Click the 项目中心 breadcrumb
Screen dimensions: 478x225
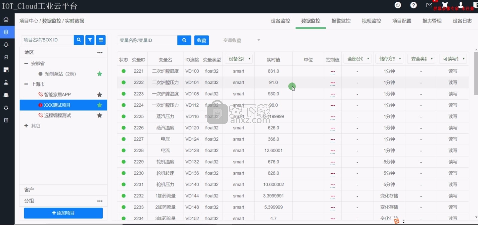click(x=29, y=21)
